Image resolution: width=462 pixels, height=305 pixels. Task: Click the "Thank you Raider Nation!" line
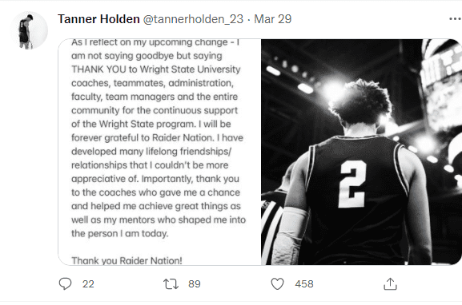127,260
